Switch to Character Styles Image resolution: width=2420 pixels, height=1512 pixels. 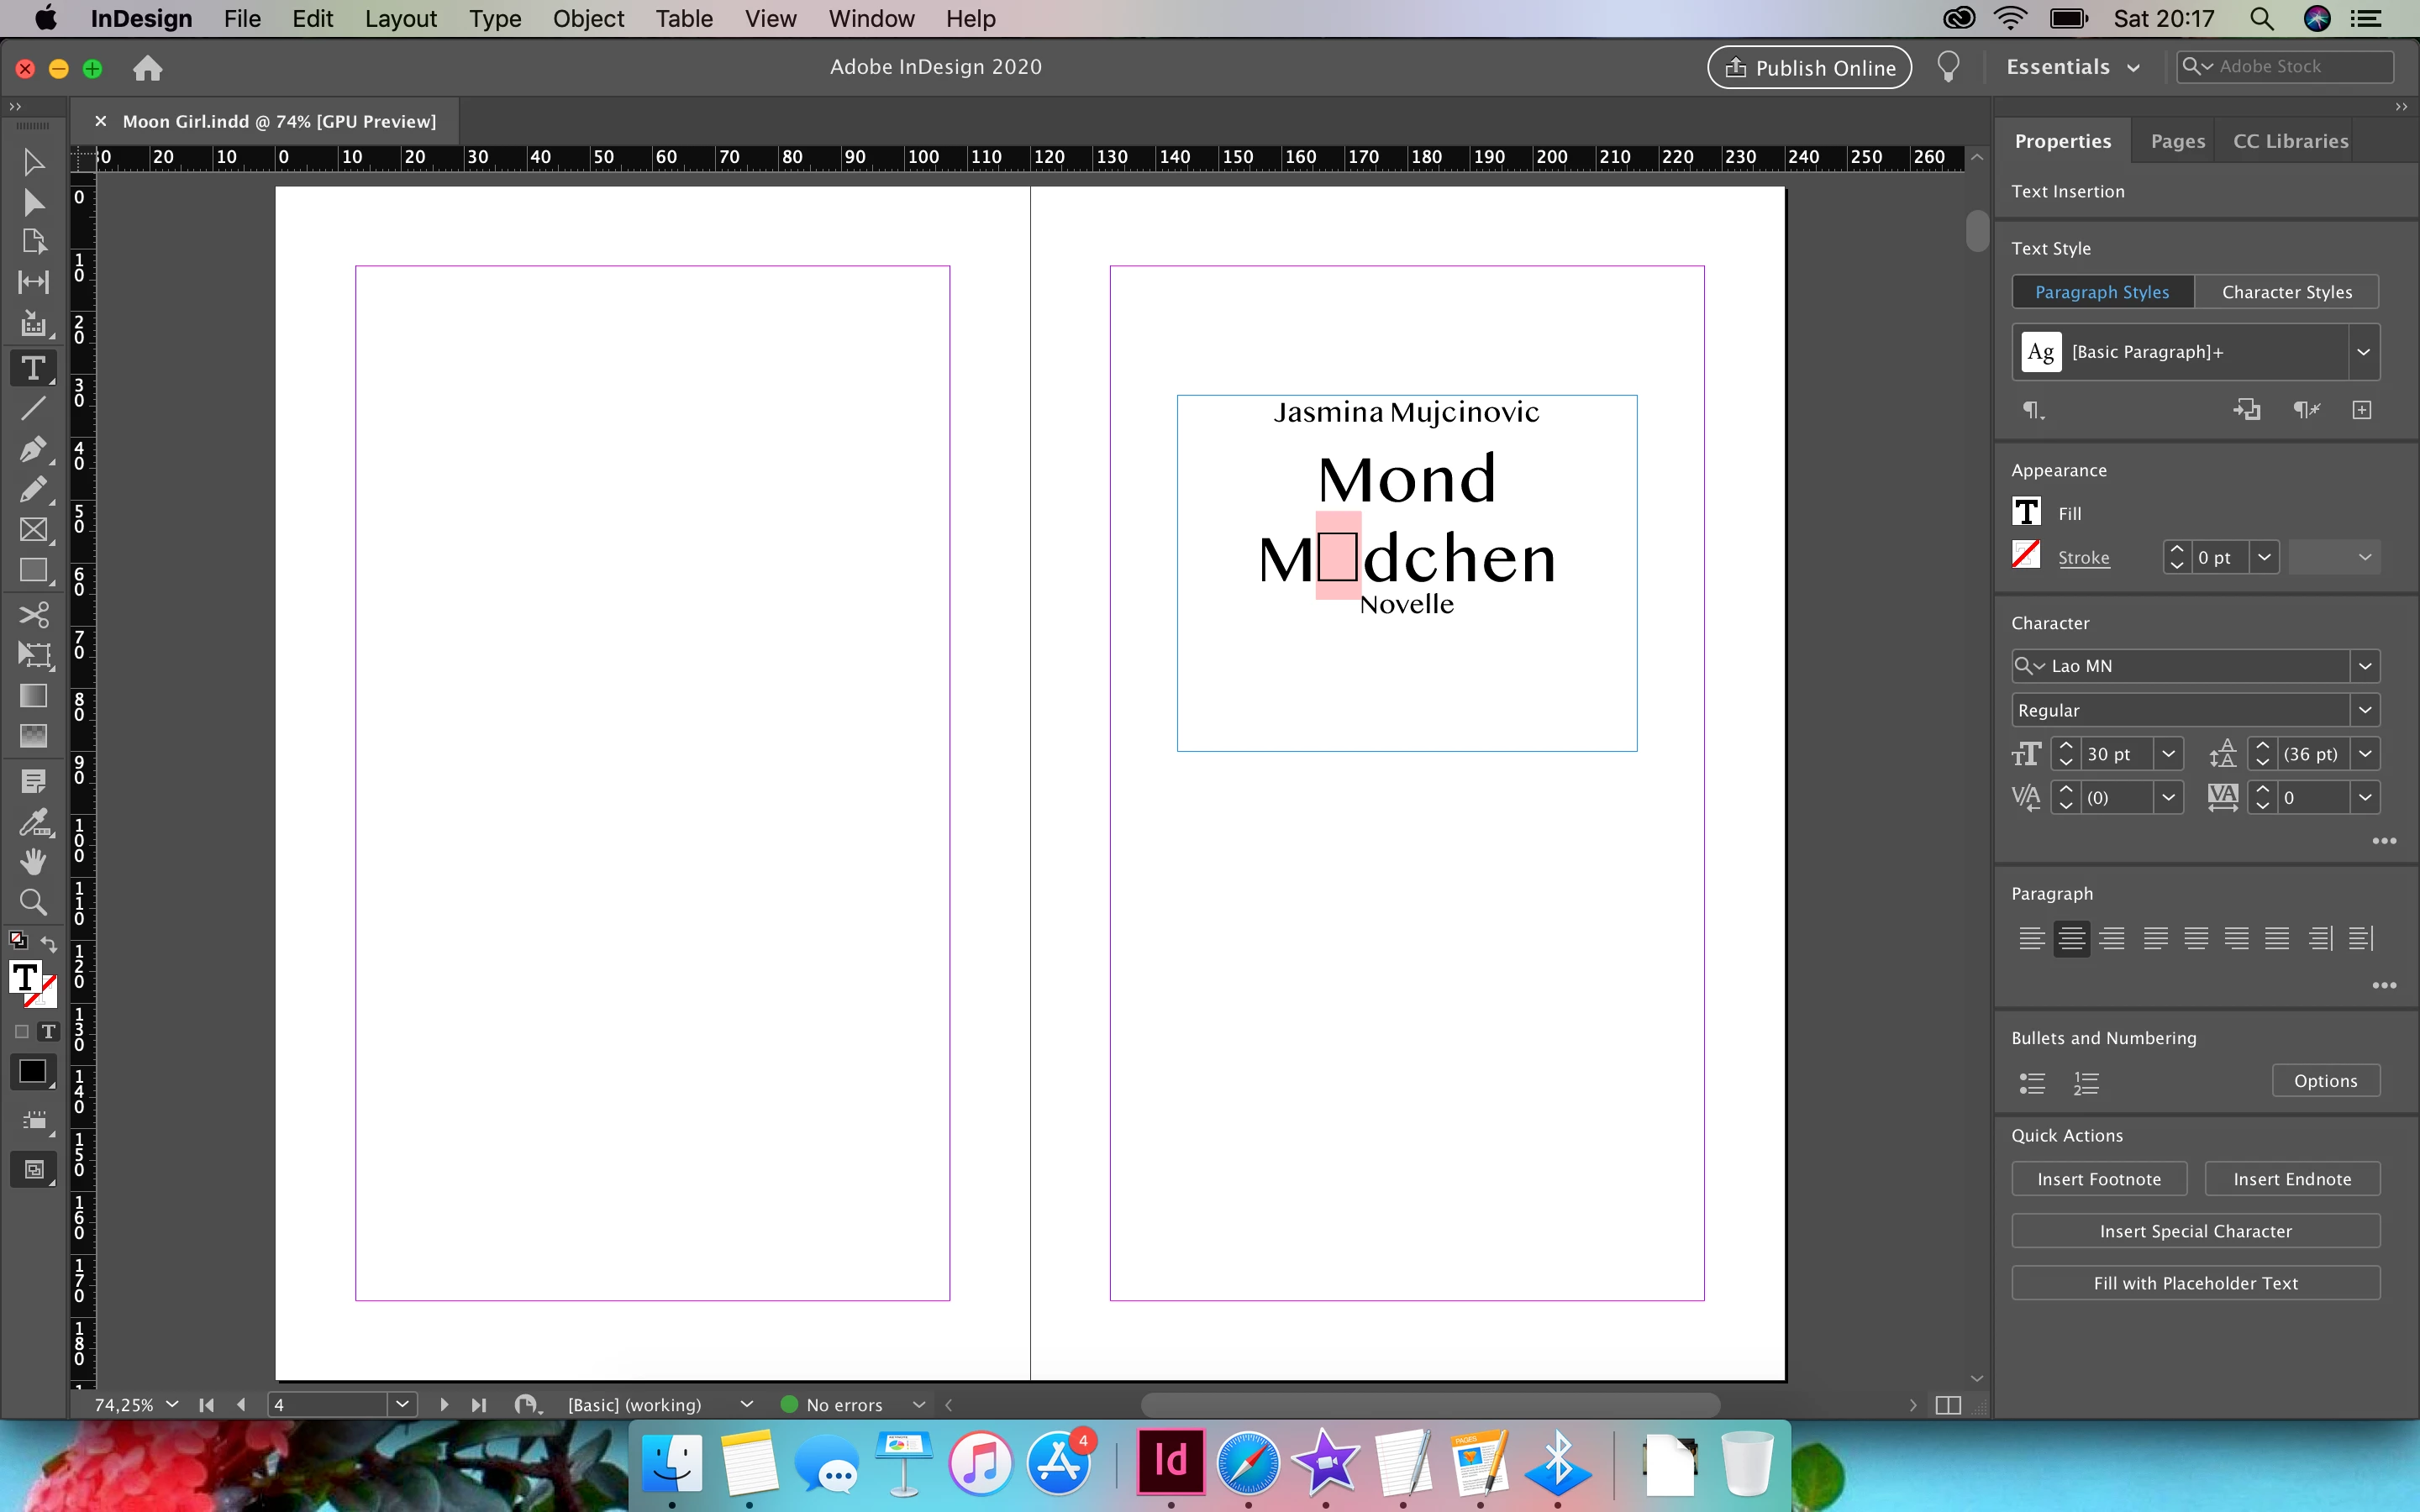tap(2286, 292)
